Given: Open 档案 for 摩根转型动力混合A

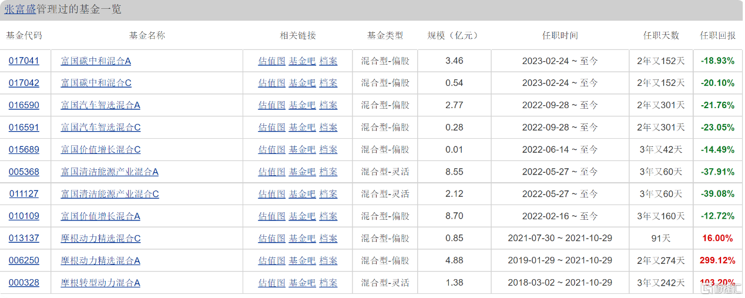Looking at the screenshot, I should coord(328,283).
